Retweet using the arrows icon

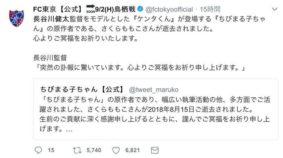click(77, 150)
